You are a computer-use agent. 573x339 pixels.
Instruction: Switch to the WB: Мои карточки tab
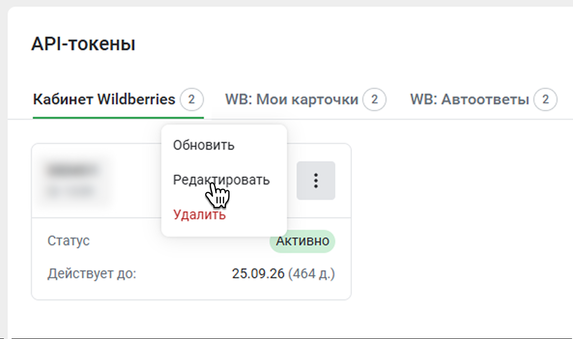coord(291,100)
